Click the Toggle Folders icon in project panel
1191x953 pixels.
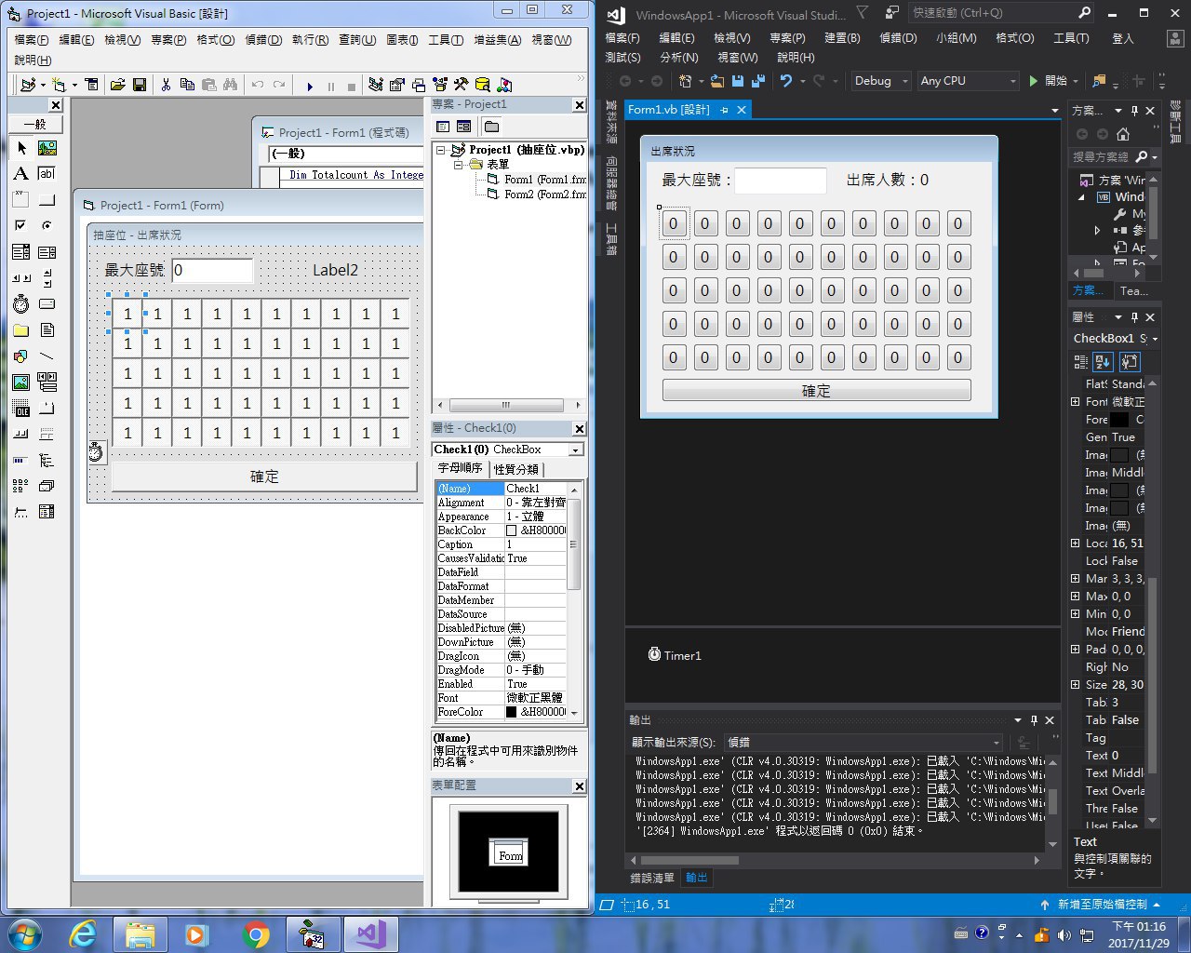pyautogui.click(x=491, y=127)
